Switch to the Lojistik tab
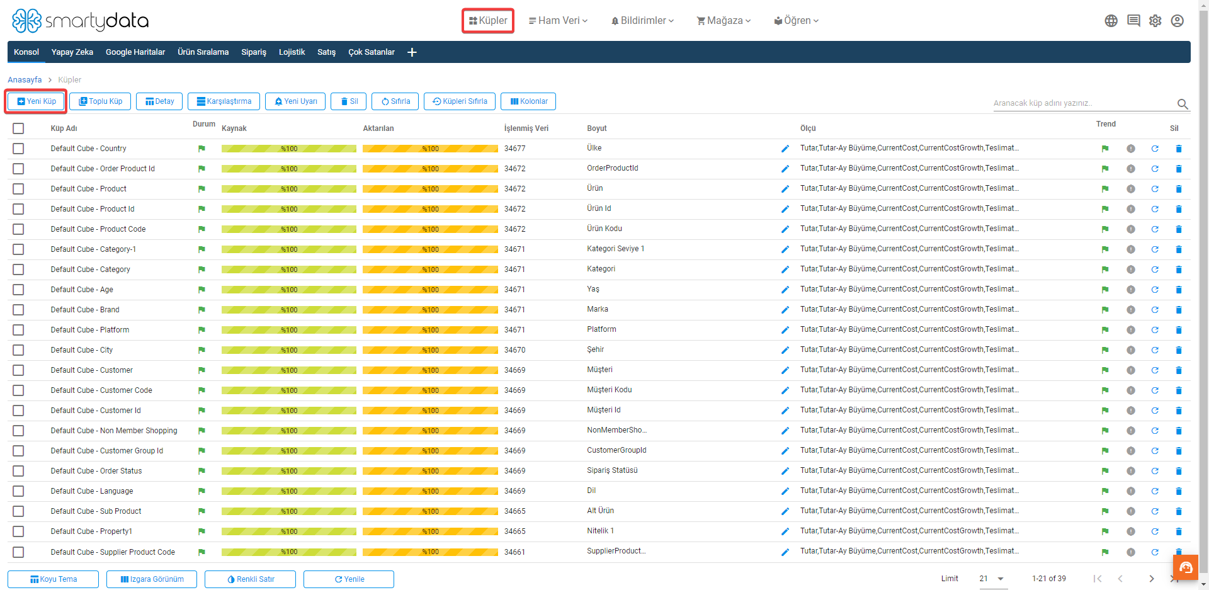Viewport: 1209px width, 590px height. click(x=292, y=52)
